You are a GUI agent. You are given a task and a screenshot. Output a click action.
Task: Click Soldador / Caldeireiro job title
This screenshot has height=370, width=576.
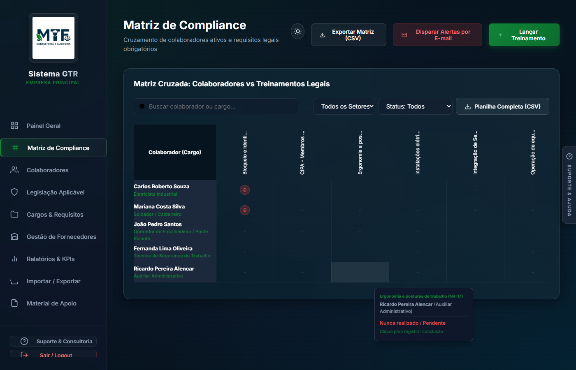click(x=158, y=214)
